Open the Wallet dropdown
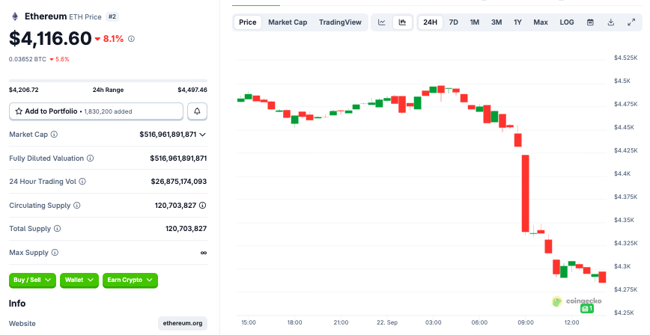Viewport: 650px width, 335px height. [79, 280]
